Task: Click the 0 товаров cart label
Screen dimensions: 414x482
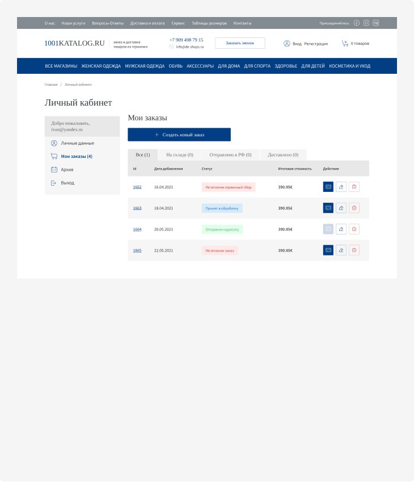Action: click(x=360, y=44)
